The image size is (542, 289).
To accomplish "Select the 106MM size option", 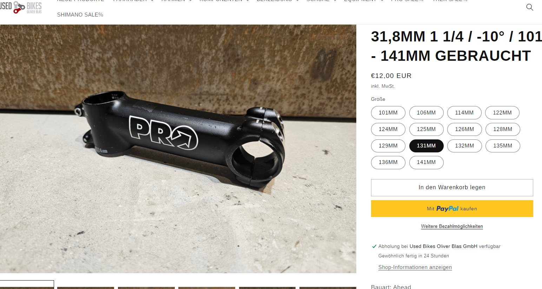I will pyautogui.click(x=426, y=113).
